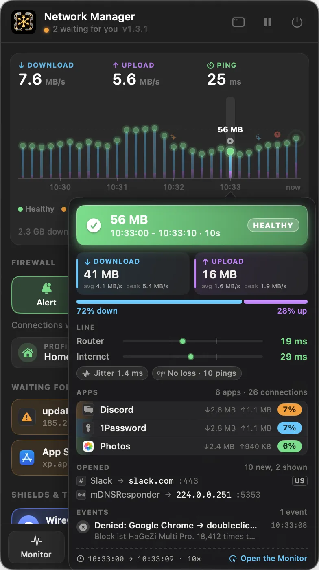Click the checkmark icon in the 56 MB banner
This screenshot has height=570, width=319.
click(94, 225)
